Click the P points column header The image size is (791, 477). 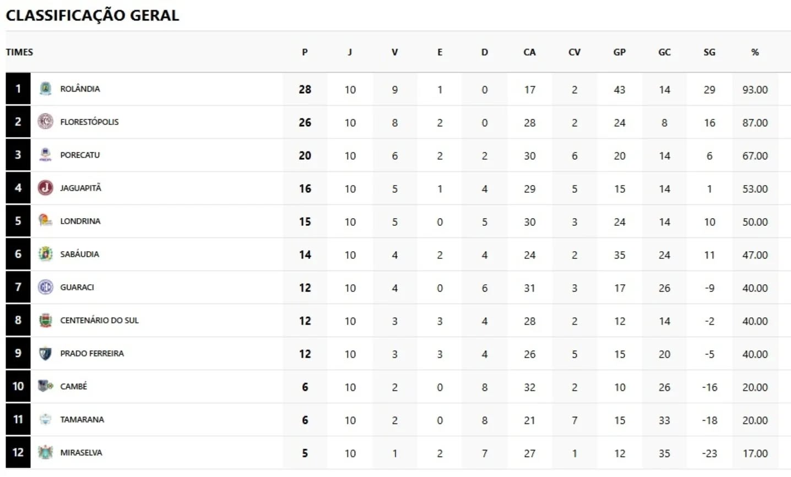point(305,52)
